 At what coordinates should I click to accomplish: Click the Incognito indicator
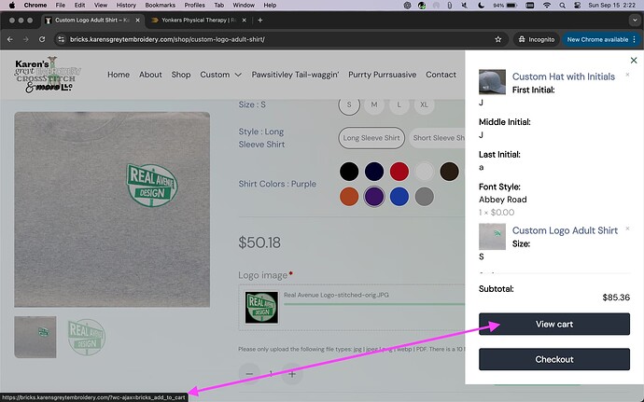[537, 39]
